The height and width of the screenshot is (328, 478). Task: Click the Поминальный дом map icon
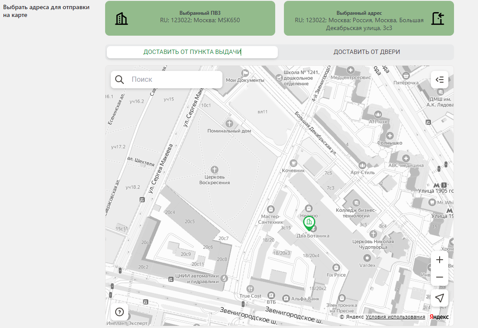[229, 124]
